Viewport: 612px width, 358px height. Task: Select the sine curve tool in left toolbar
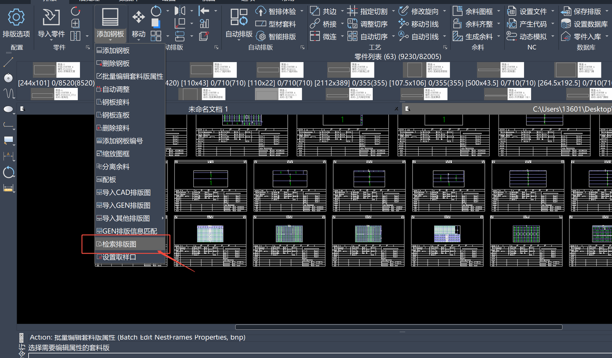[8, 93]
